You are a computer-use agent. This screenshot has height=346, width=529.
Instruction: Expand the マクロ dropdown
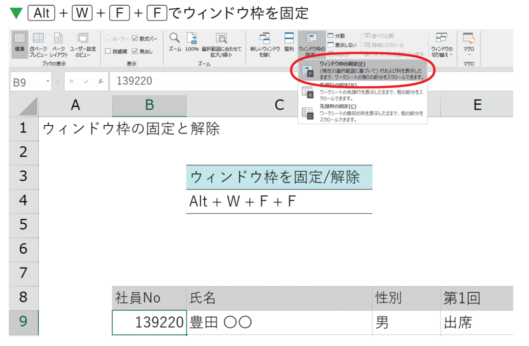click(468, 44)
